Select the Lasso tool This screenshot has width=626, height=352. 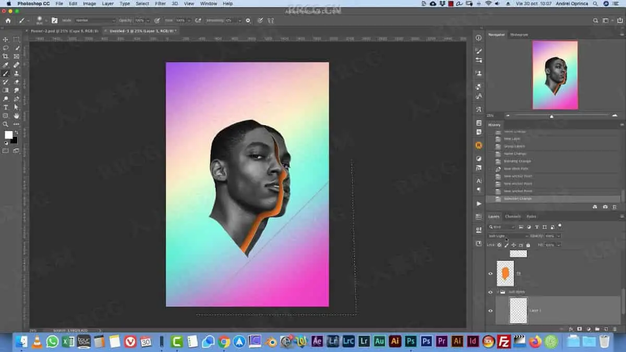[x=6, y=48]
